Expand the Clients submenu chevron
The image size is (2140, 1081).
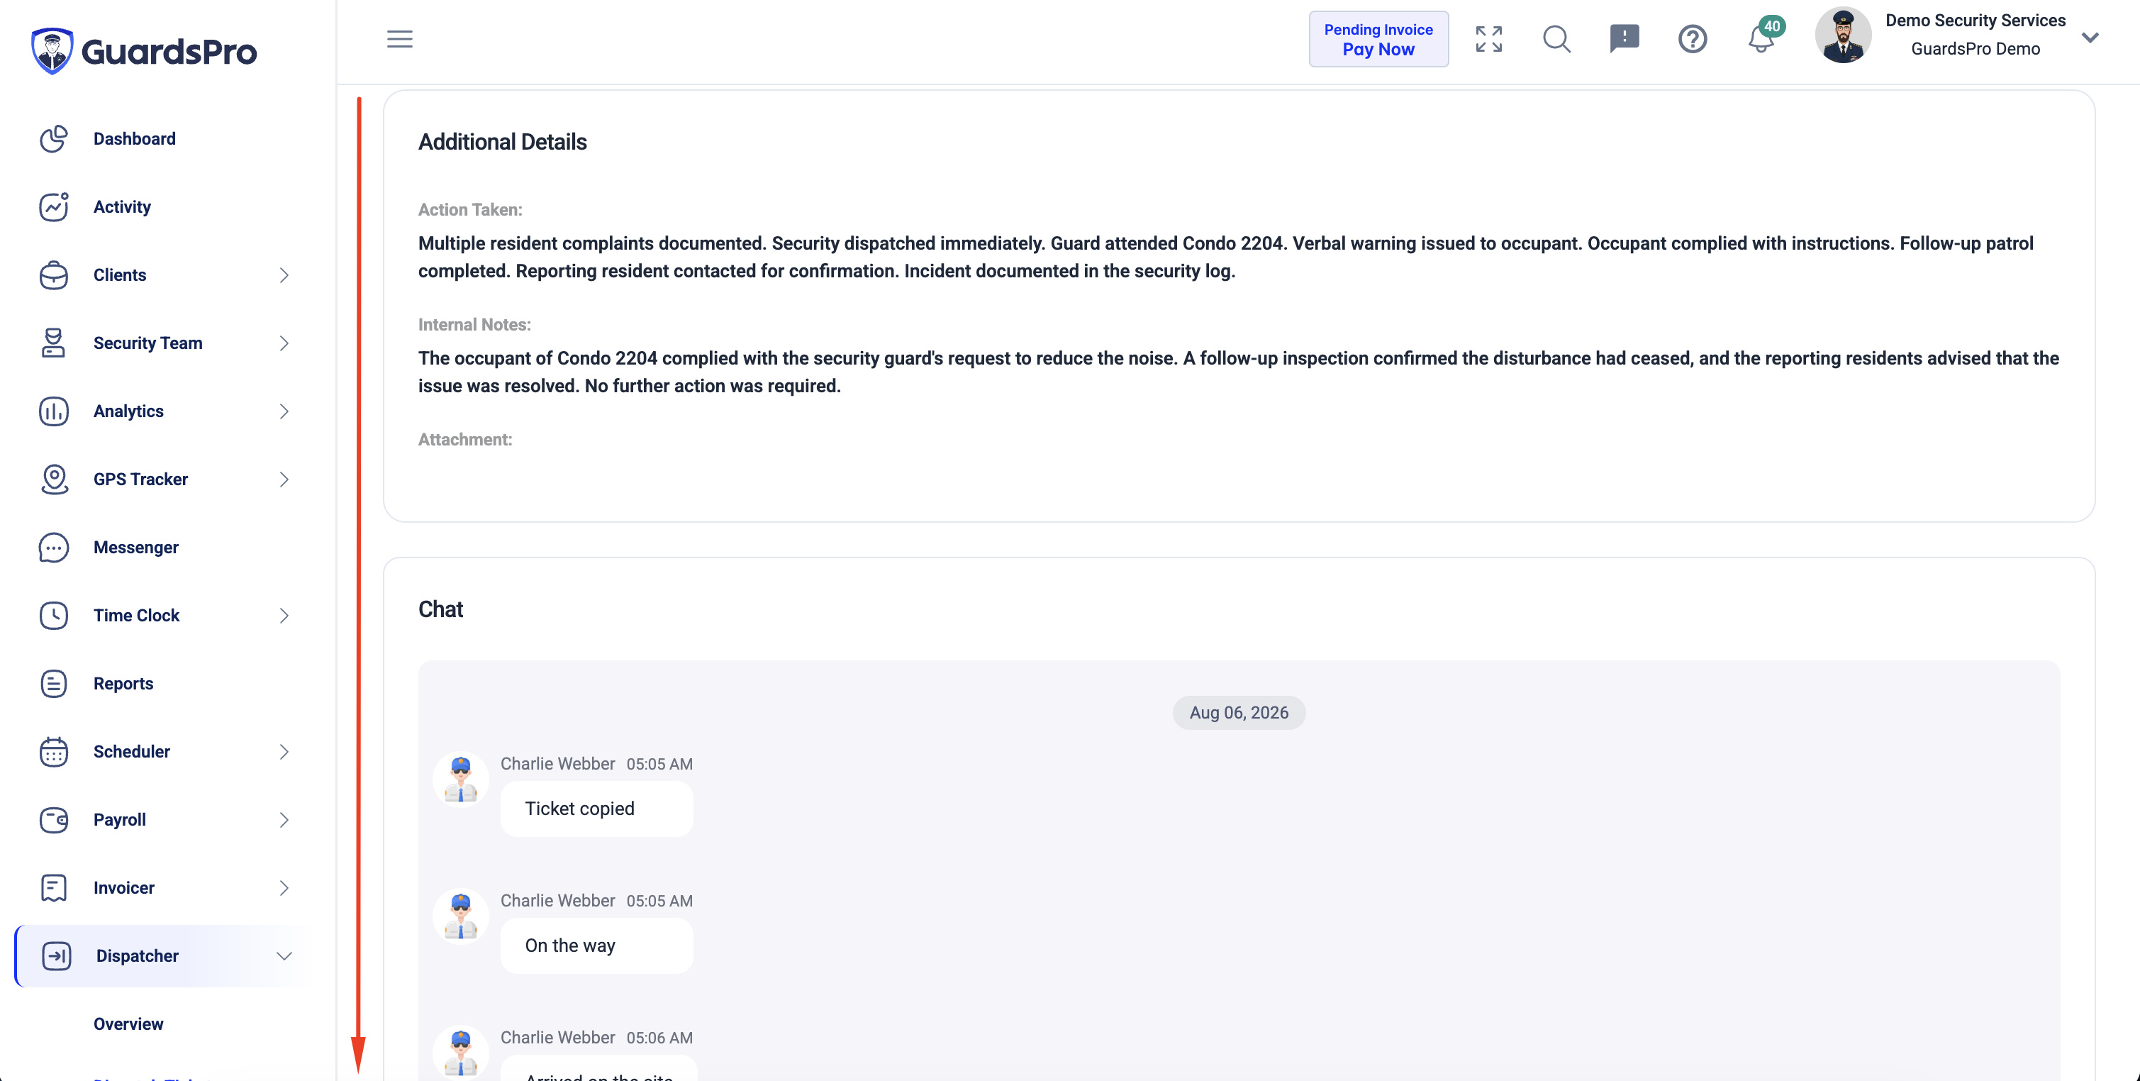pyautogui.click(x=284, y=275)
